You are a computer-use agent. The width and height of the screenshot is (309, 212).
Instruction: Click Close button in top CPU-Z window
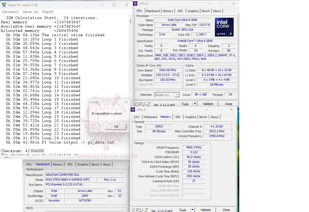[229, 104]
